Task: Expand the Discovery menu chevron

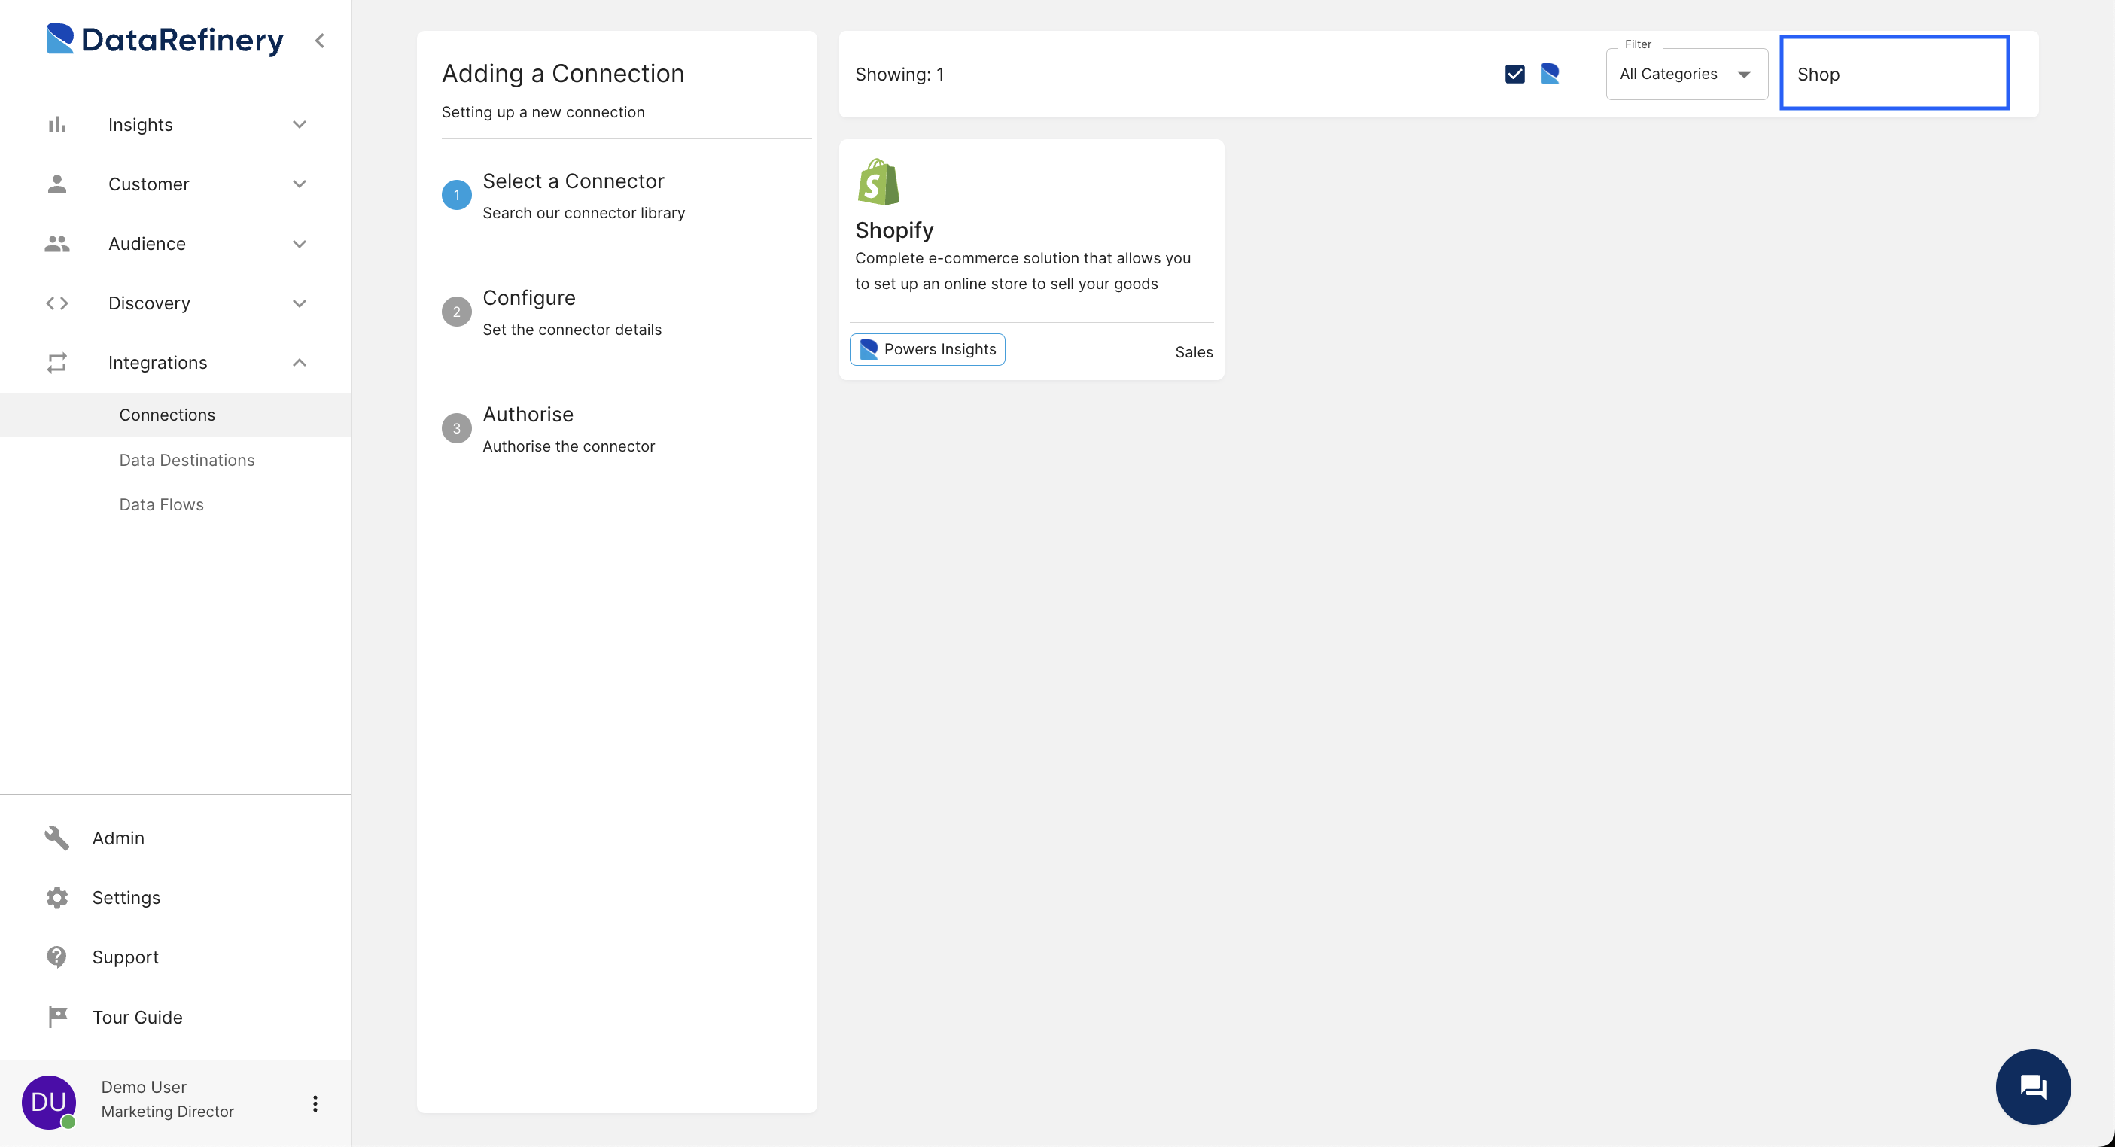Action: (x=300, y=303)
